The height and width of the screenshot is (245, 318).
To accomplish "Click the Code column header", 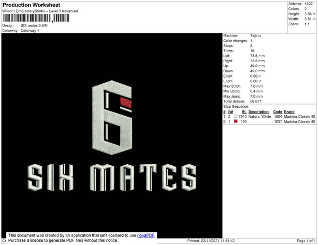I will (x=278, y=112).
